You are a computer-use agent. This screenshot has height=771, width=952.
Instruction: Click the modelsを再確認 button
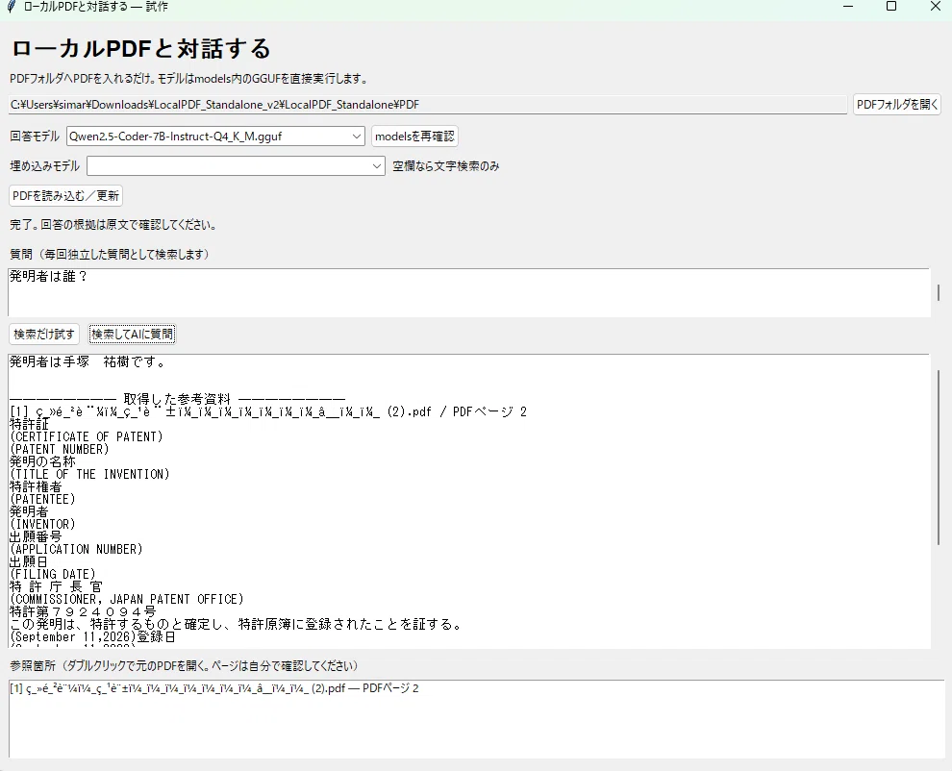click(414, 137)
